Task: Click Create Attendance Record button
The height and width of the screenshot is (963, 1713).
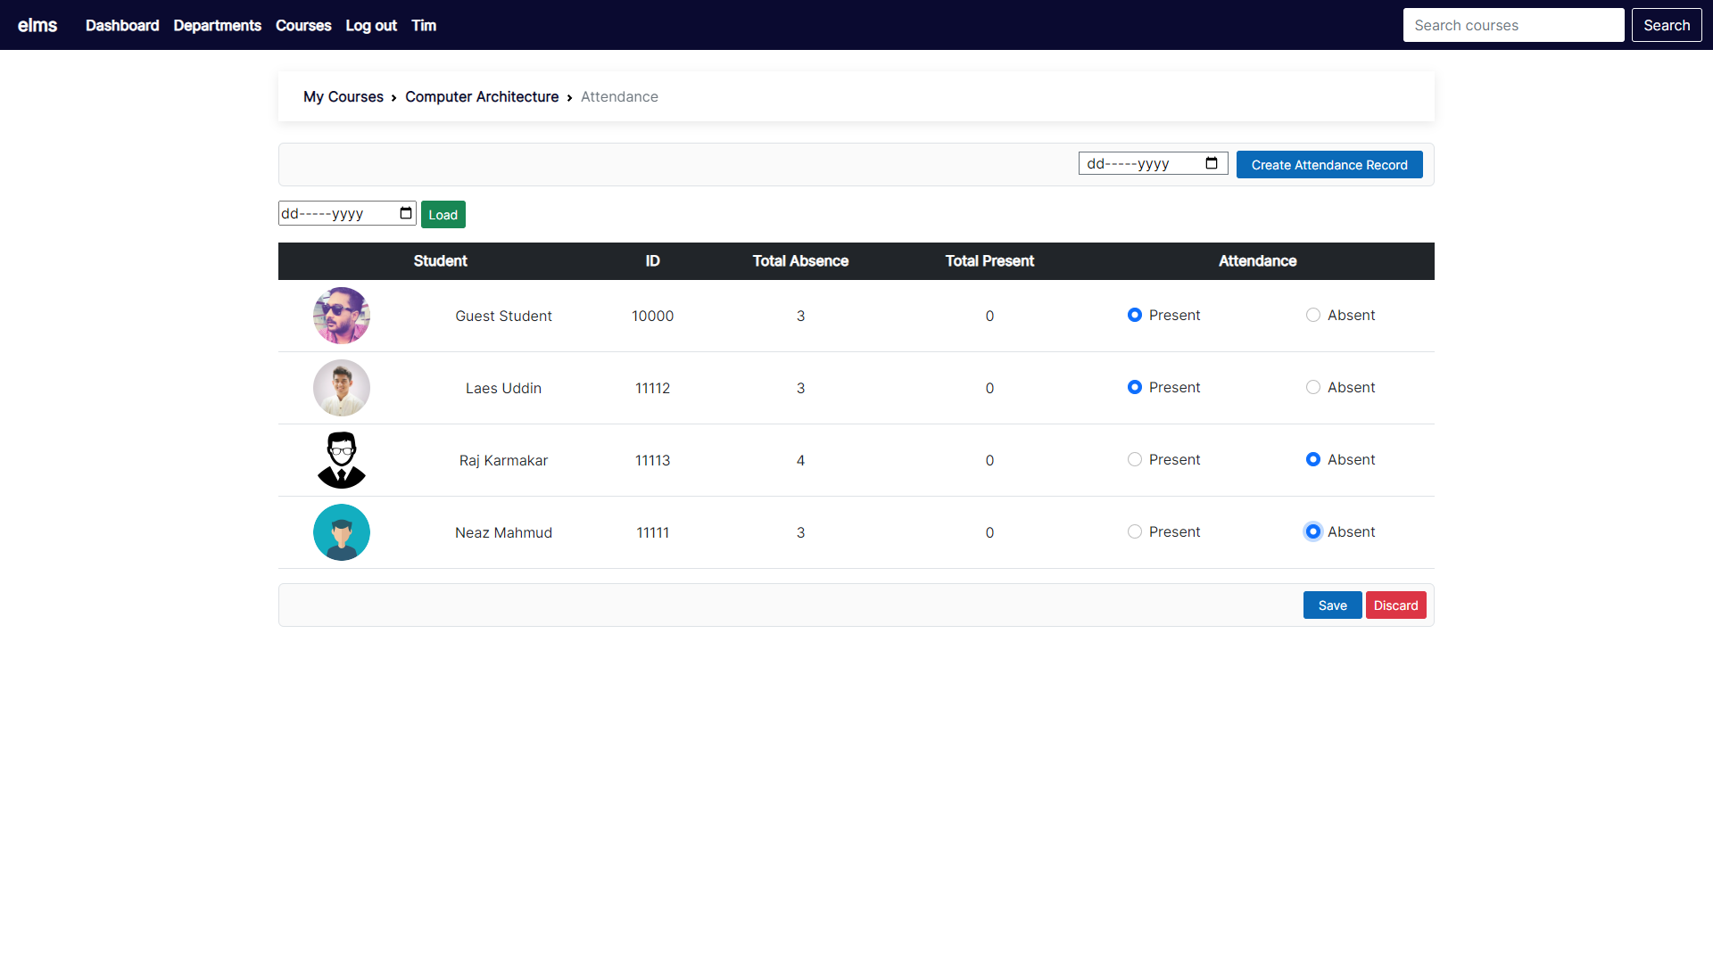Action: click(1329, 165)
